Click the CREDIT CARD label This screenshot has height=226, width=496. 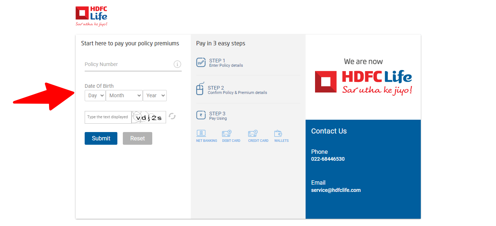click(258, 141)
